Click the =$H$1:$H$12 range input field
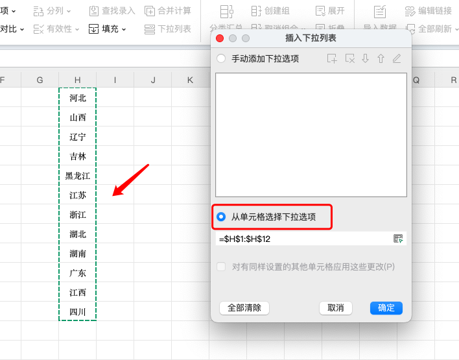 coord(303,239)
